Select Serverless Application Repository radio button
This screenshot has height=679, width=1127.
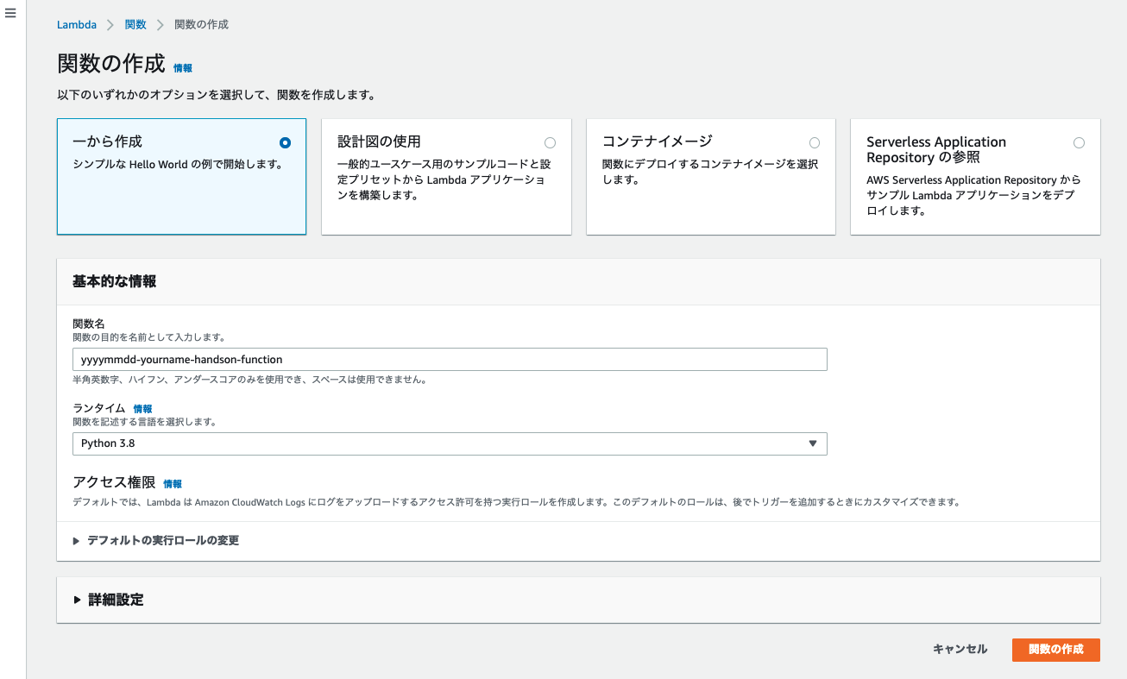coord(1079,142)
